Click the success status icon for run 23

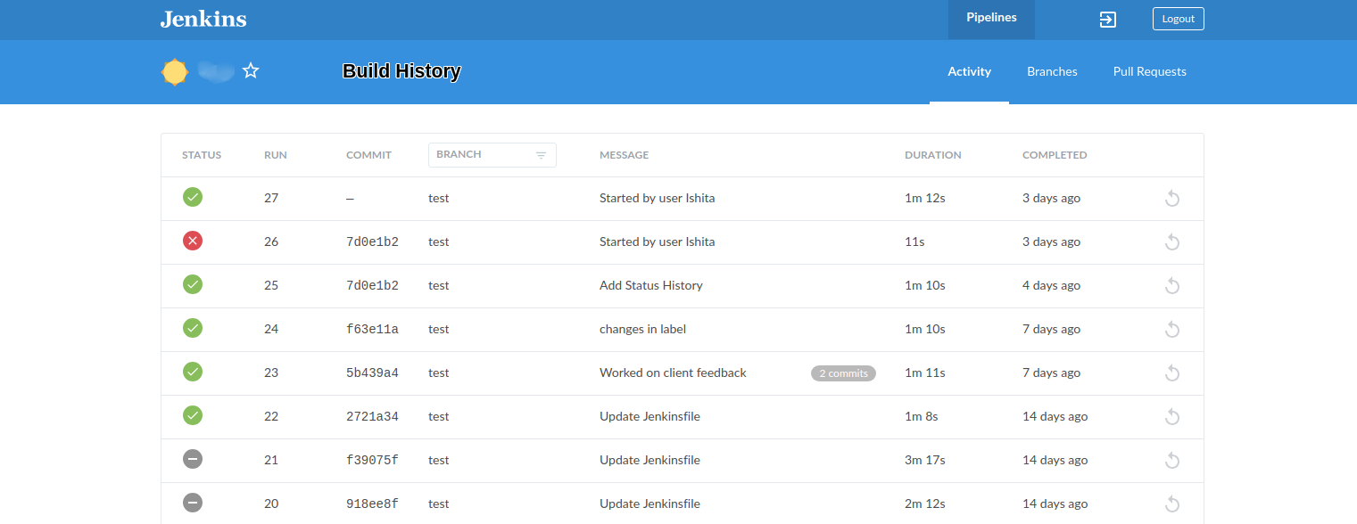coord(193,372)
